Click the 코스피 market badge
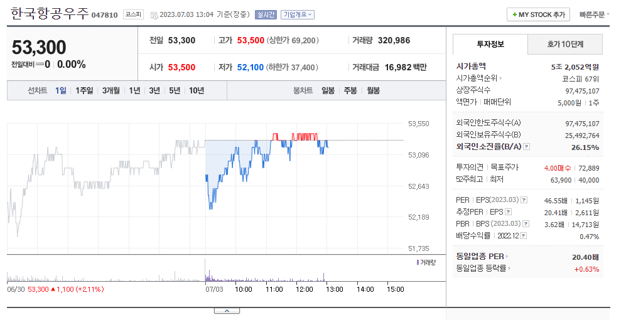Image resolution: width=626 pixels, height=320 pixels. pyautogui.click(x=133, y=14)
